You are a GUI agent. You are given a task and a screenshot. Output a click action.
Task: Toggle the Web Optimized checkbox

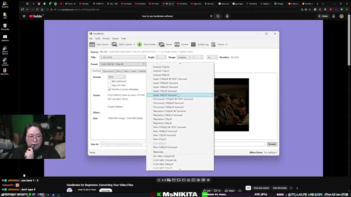109,81
